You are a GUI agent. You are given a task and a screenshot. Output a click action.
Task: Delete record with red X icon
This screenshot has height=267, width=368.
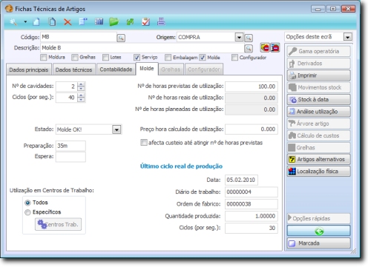(68, 22)
